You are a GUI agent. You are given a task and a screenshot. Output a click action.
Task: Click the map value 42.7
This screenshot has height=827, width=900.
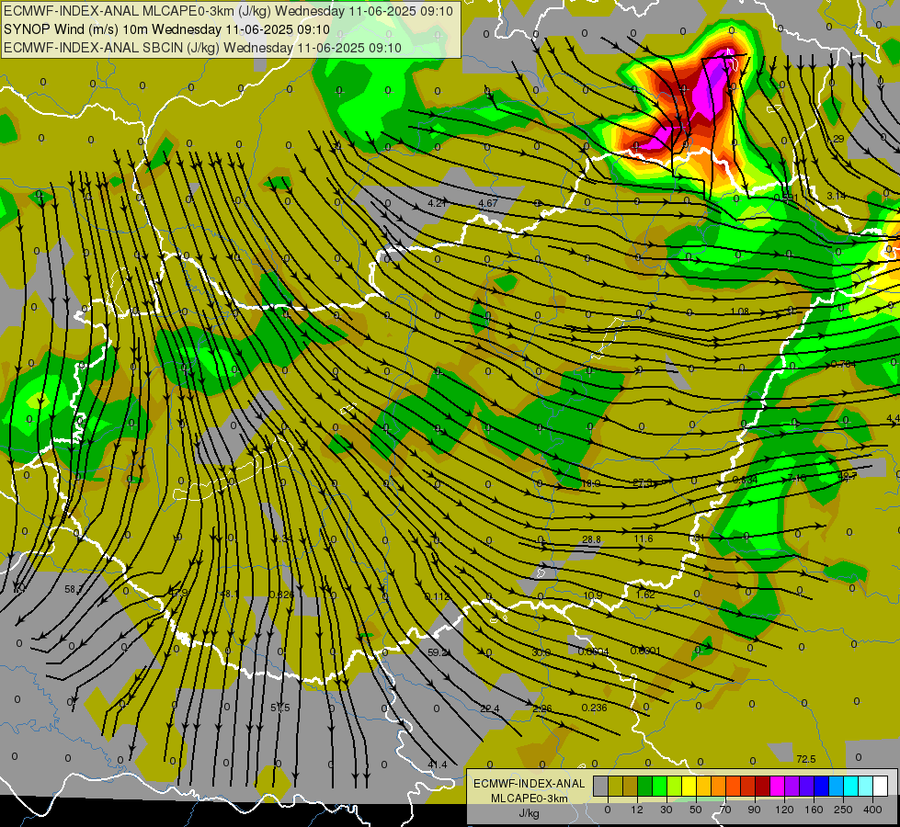[x=848, y=477]
